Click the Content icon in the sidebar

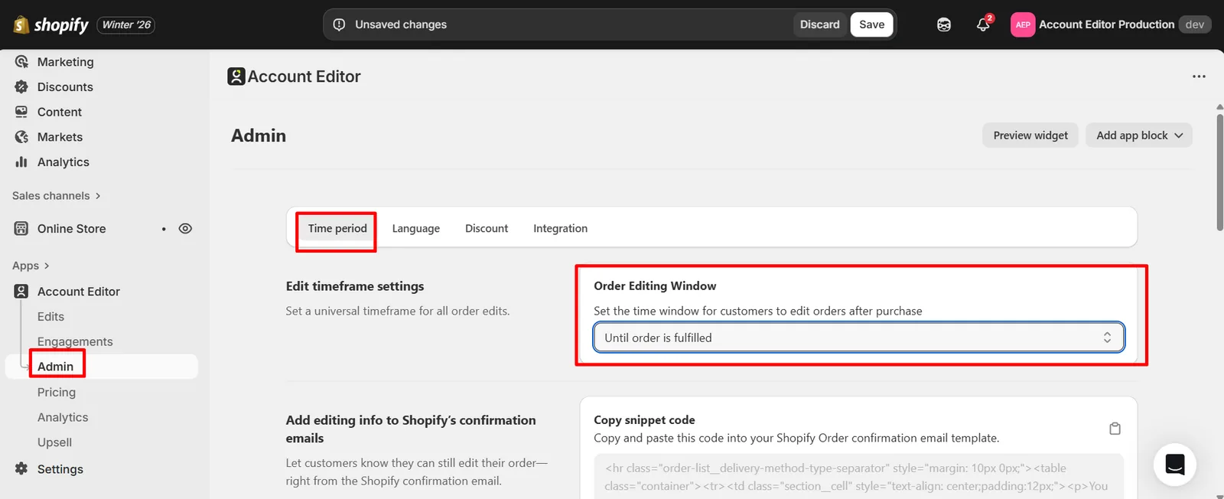(21, 112)
